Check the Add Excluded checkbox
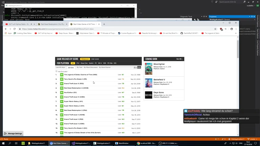 pos(57,71)
